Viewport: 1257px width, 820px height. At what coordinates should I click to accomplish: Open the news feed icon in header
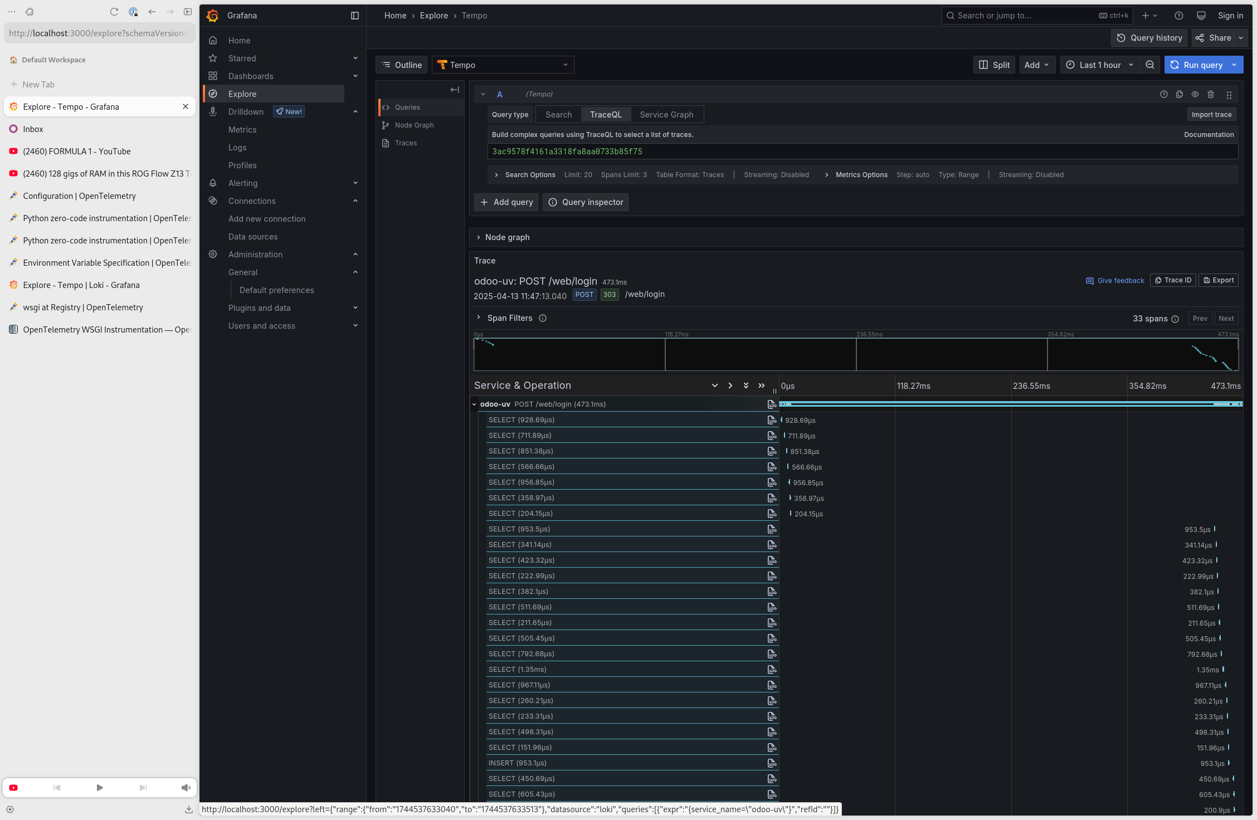1201,16
